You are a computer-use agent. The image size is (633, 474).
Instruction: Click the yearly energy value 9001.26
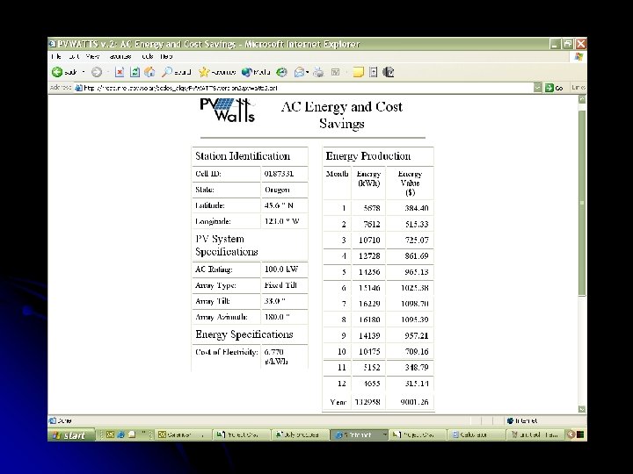tap(415, 402)
